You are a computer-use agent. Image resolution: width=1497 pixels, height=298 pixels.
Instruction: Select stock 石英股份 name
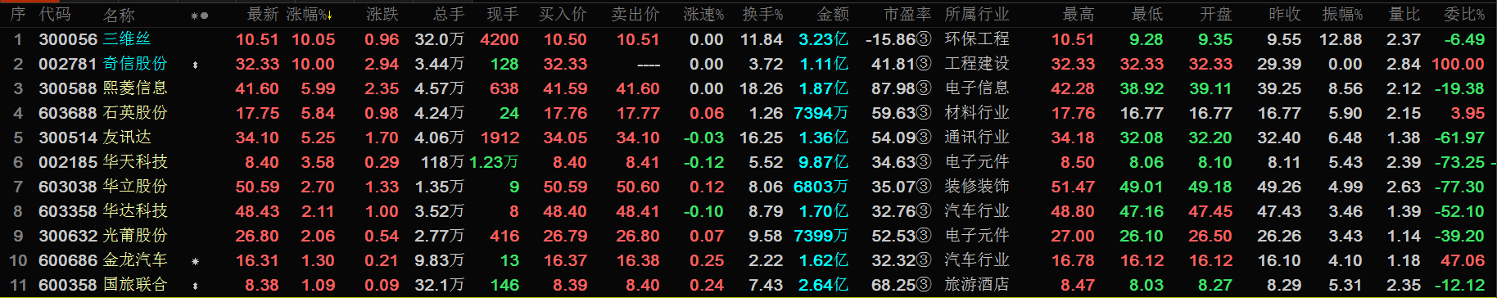135,112
